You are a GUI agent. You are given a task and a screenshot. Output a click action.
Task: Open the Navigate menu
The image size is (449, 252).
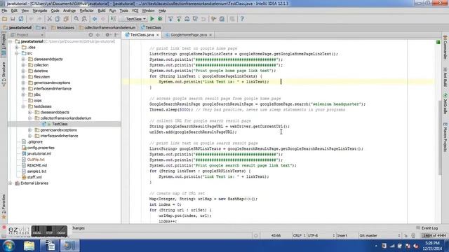click(x=40, y=10)
